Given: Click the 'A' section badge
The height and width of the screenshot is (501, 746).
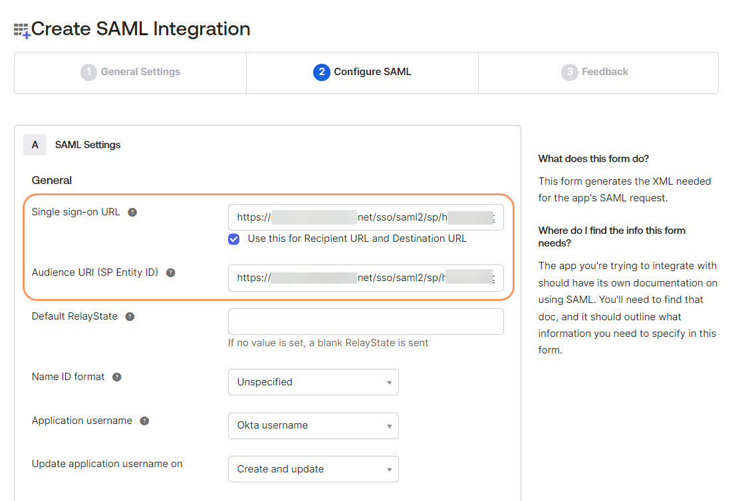Looking at the screenshot, I should point(35,144).
